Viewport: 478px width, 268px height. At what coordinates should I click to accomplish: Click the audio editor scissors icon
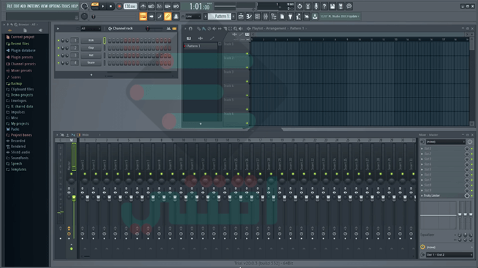[307, 6]
